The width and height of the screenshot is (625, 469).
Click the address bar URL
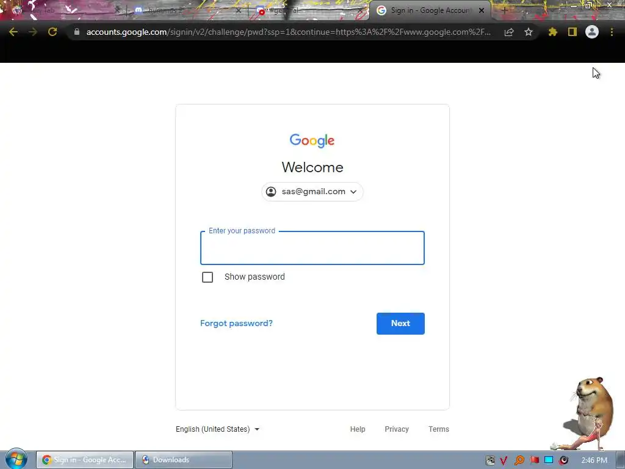pos(288,32)
